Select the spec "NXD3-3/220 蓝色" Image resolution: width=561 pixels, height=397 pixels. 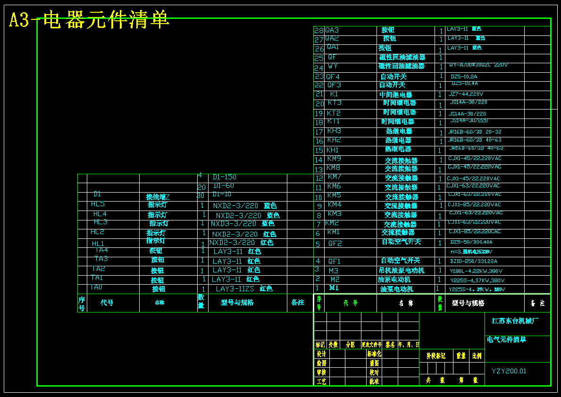[243, 224]
